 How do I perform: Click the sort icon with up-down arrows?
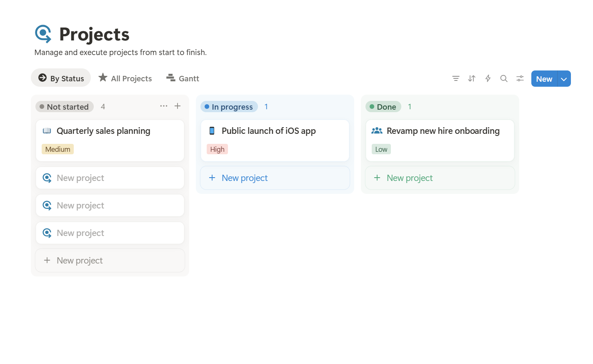(472, 78)
